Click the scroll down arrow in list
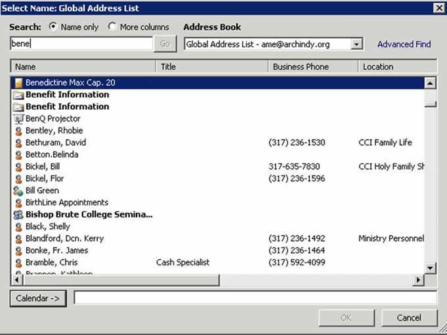Viewport: 447px width, 335px height. 430,267
